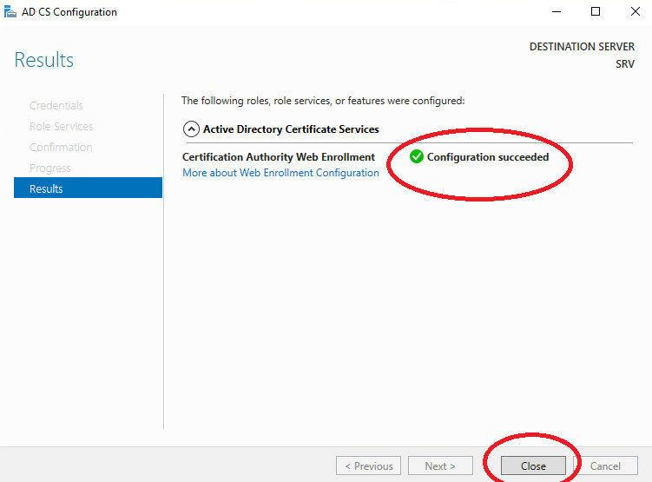This screenshot has width=652, height=482.
Task: Open More about Web Enrollment Configuration link
Action: (x=280, y=173)
